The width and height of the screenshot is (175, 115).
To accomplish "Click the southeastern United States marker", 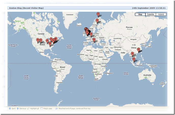I will tap(50, 44).
